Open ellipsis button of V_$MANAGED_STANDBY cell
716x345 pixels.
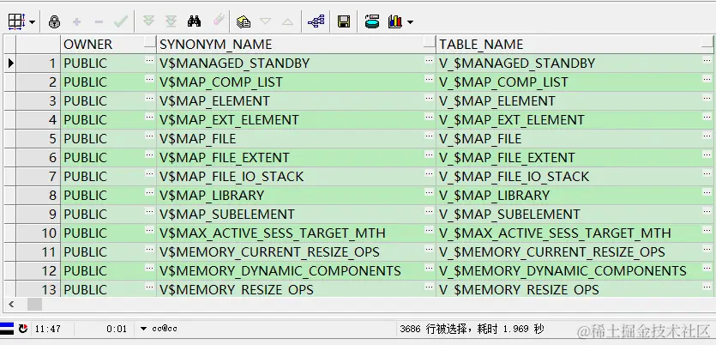point(707,60)
